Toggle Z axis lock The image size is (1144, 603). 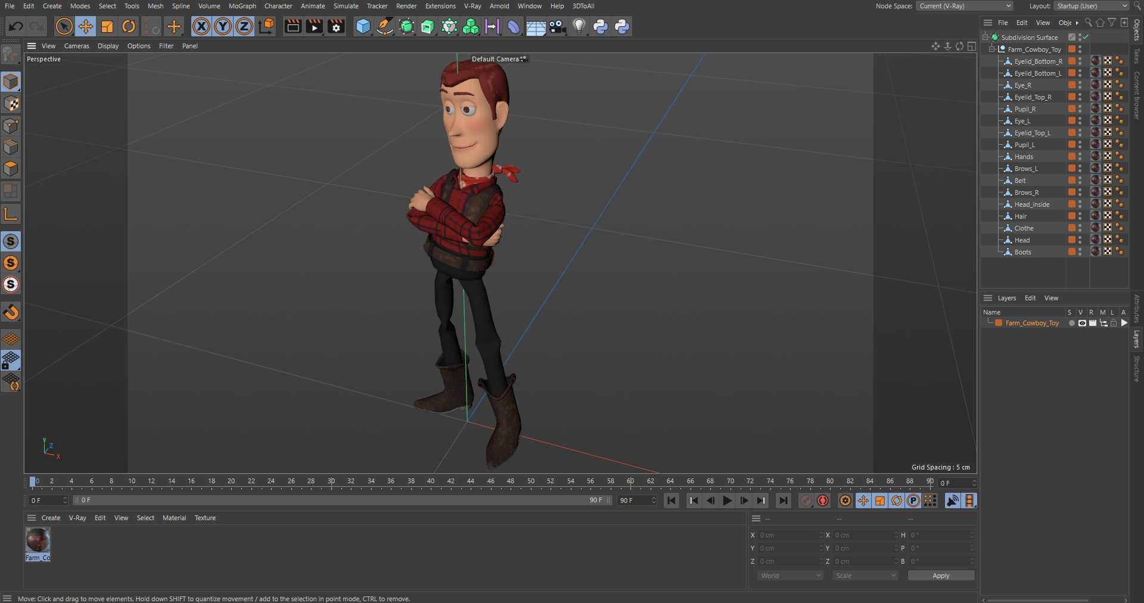244,26
